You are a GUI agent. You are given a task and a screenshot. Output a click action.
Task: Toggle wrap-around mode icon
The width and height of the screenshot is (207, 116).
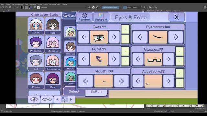[156, 7]
